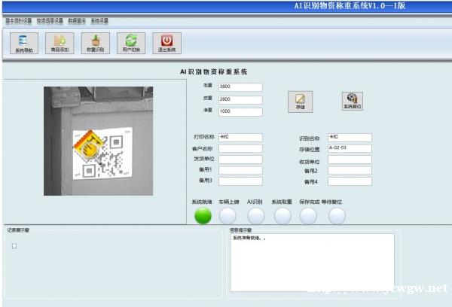
Task: Click the 商品添加 add-item icon
Action: pos(60,42)
